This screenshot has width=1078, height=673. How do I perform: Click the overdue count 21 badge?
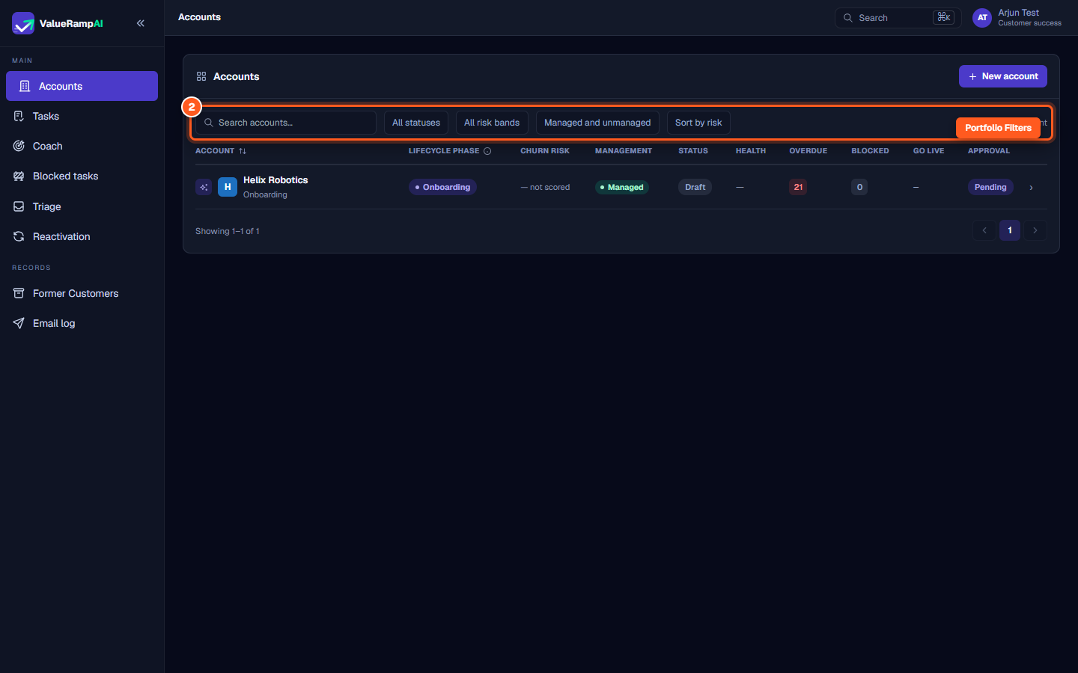tap(798, 187)
